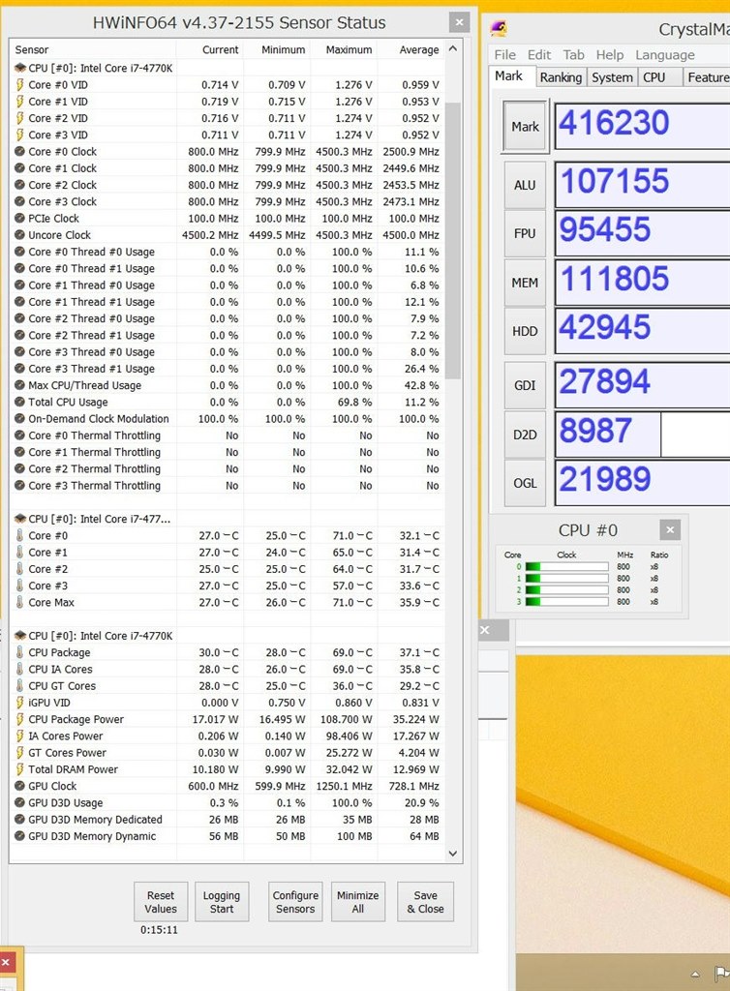Click the Total CPU Usage row icon
The height and width of the screenshot is (991, 730).
pyautogui.click(x=19, y=402)
